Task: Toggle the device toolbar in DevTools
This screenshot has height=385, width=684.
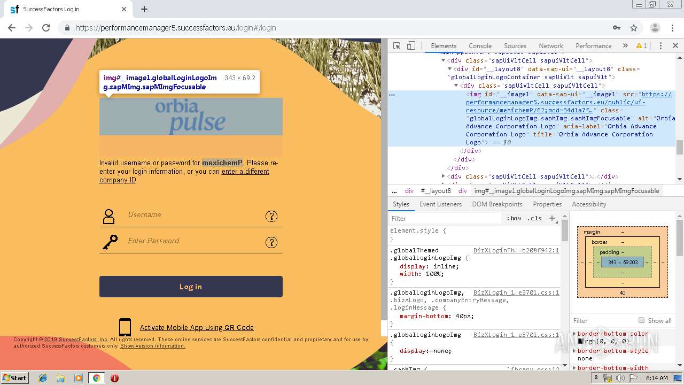Action: (x=411, y=46)
